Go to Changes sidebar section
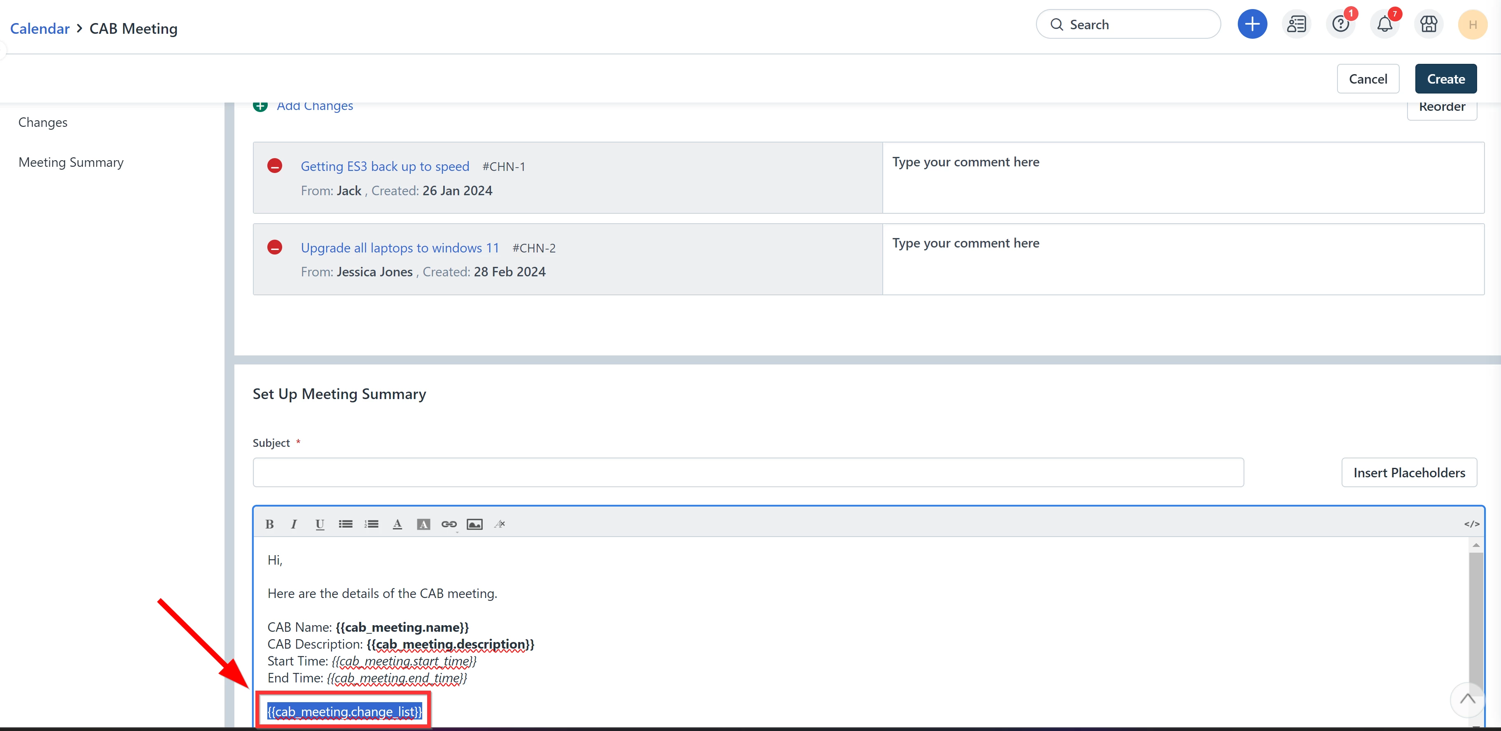 pos(42,122)
